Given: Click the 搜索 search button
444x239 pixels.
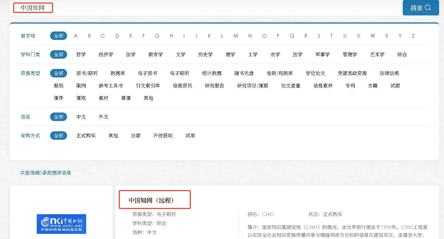Looking at the screenshot, I should tap(421, 8).
